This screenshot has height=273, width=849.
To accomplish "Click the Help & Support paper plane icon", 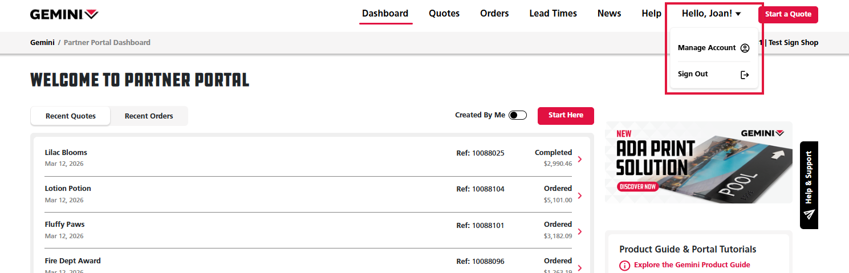I will tap(809, 214).
